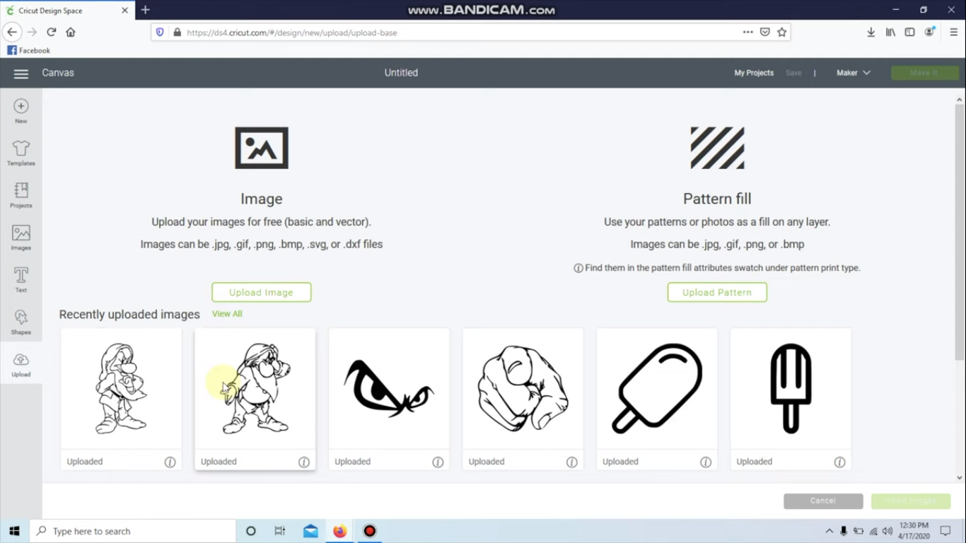Click the Bandicam recorder taskbar icon
966x543 pixels.
(x=370, y=531)
